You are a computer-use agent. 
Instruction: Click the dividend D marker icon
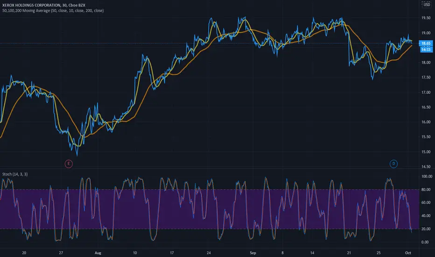coord(393,164)
